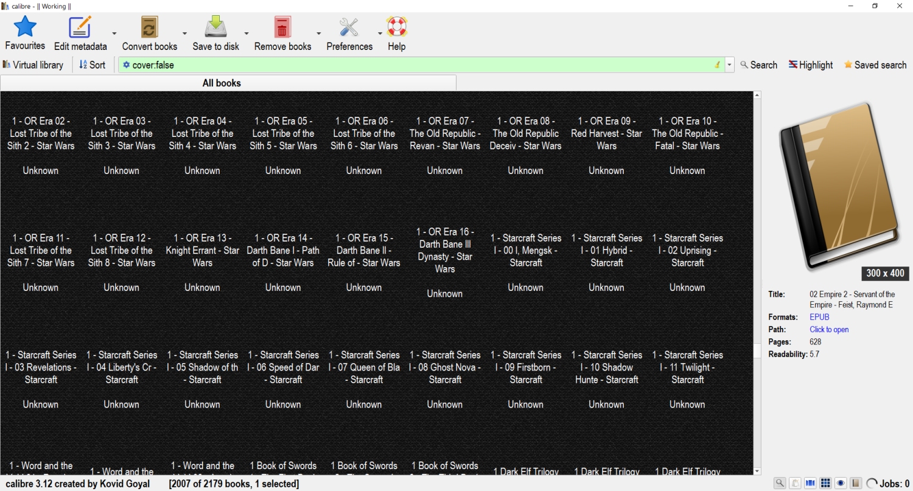The height and width of the screenshot is (491, 913).
Task: Expand the Edit metadata dropdown arrow
Action: click(114, 33)
